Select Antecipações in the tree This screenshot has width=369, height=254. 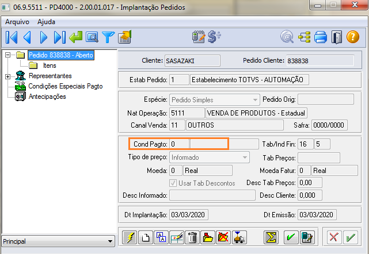[47, 97]
